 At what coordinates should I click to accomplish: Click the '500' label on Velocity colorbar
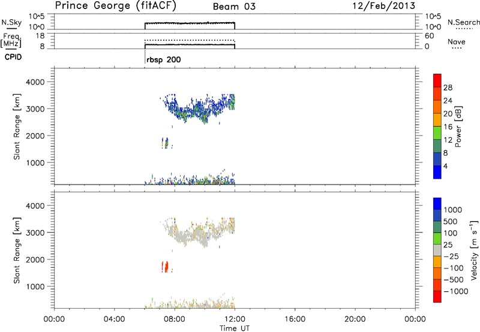450,221
